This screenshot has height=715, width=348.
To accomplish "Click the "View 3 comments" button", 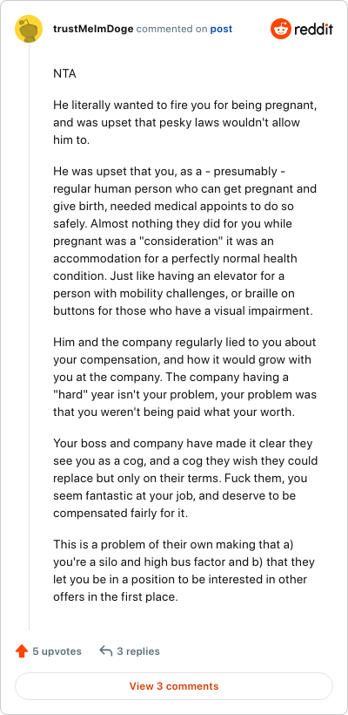I will click(x=174, y=686).
